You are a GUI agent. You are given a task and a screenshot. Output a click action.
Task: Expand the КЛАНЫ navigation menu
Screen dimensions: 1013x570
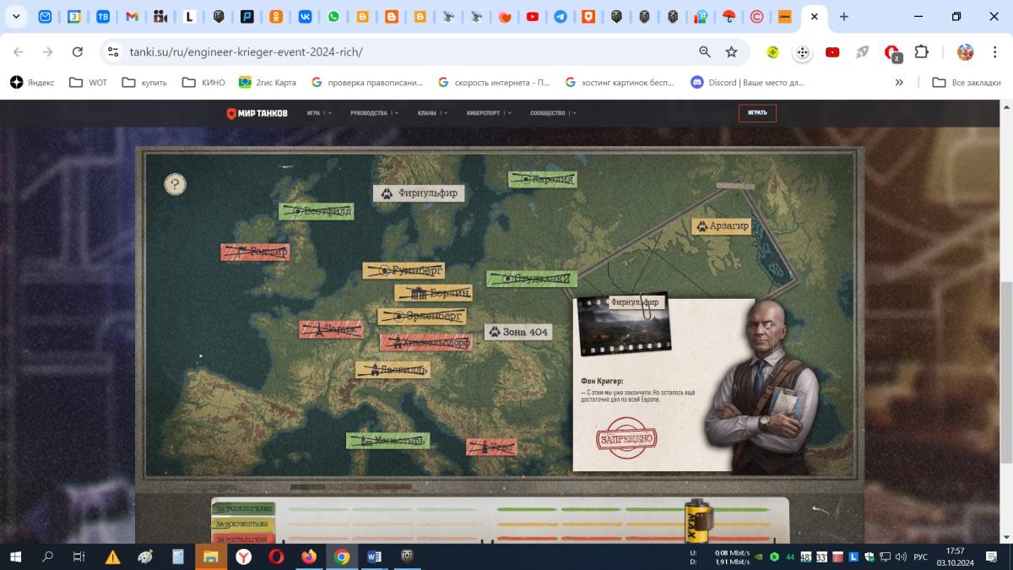click(432, 113)
